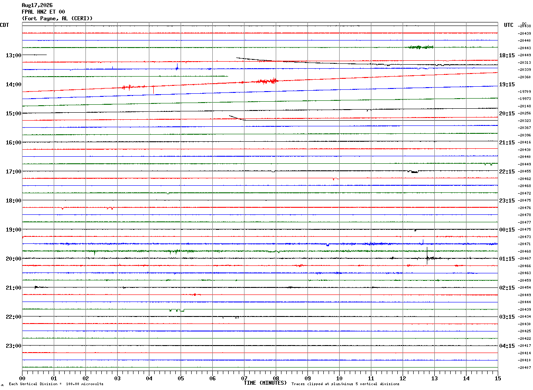Select the DC offset value -20323
Viewport: 533px width, 390px height.
click(524, 121)
